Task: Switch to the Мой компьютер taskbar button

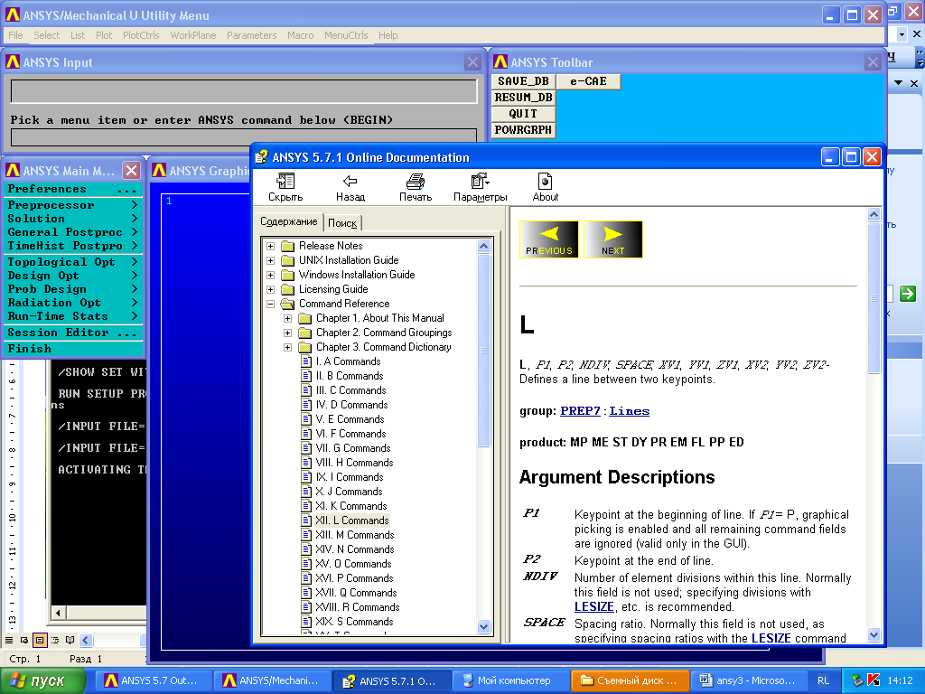Action: (511, 680)
